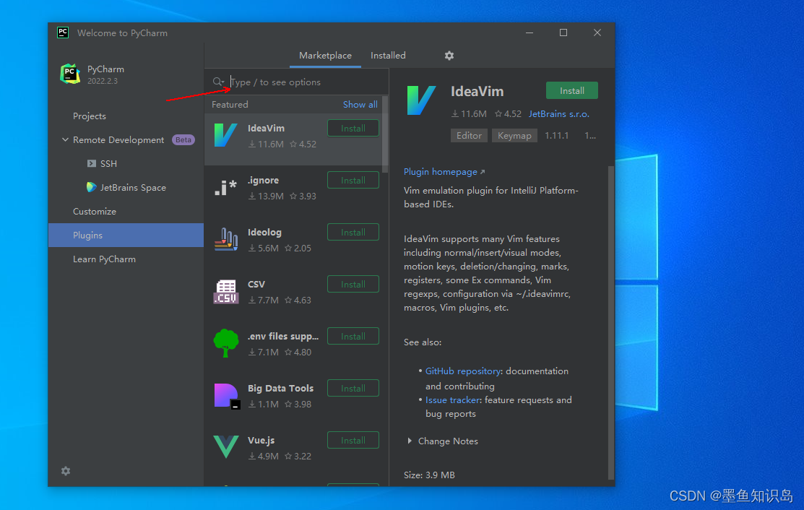Click the Ideolog plugin icon
Viewport: 804px width, 510px height.
point(225,239)
